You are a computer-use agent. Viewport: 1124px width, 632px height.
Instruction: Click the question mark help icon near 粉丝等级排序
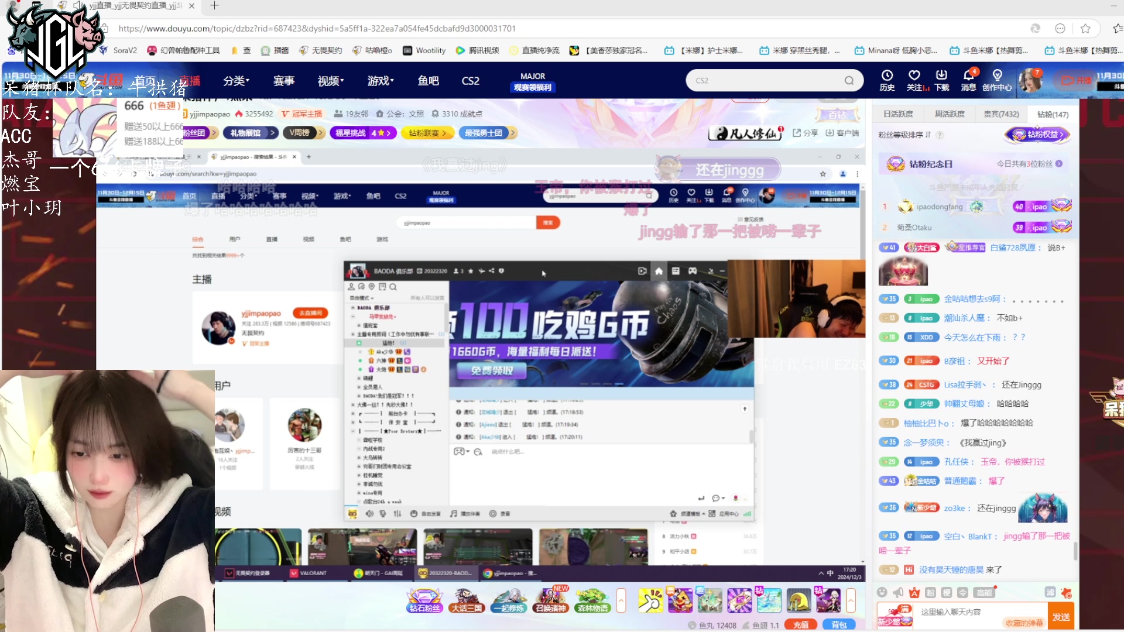940,135
